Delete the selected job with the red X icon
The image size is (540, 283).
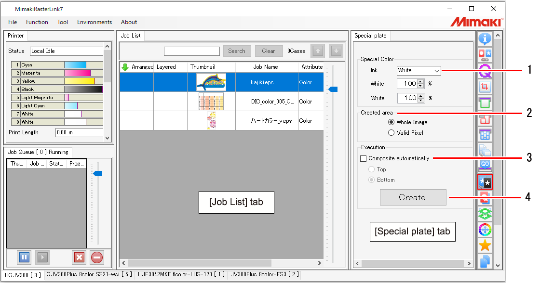coord(79,257)
